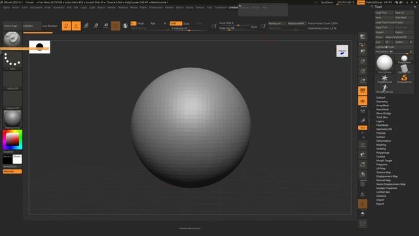Expand the Polygroups subpalette

pyautogui.click(x=382, y=153)
